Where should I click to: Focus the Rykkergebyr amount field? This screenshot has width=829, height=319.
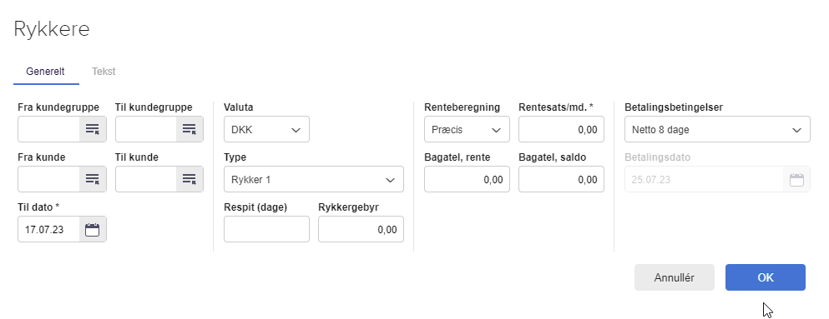pos(361,229)
